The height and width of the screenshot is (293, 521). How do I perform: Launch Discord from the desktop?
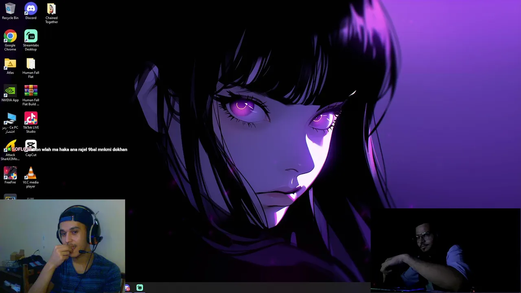[31, 11]
